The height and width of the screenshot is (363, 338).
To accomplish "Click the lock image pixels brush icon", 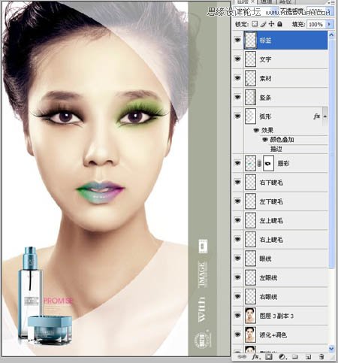I will click(263, 24).
